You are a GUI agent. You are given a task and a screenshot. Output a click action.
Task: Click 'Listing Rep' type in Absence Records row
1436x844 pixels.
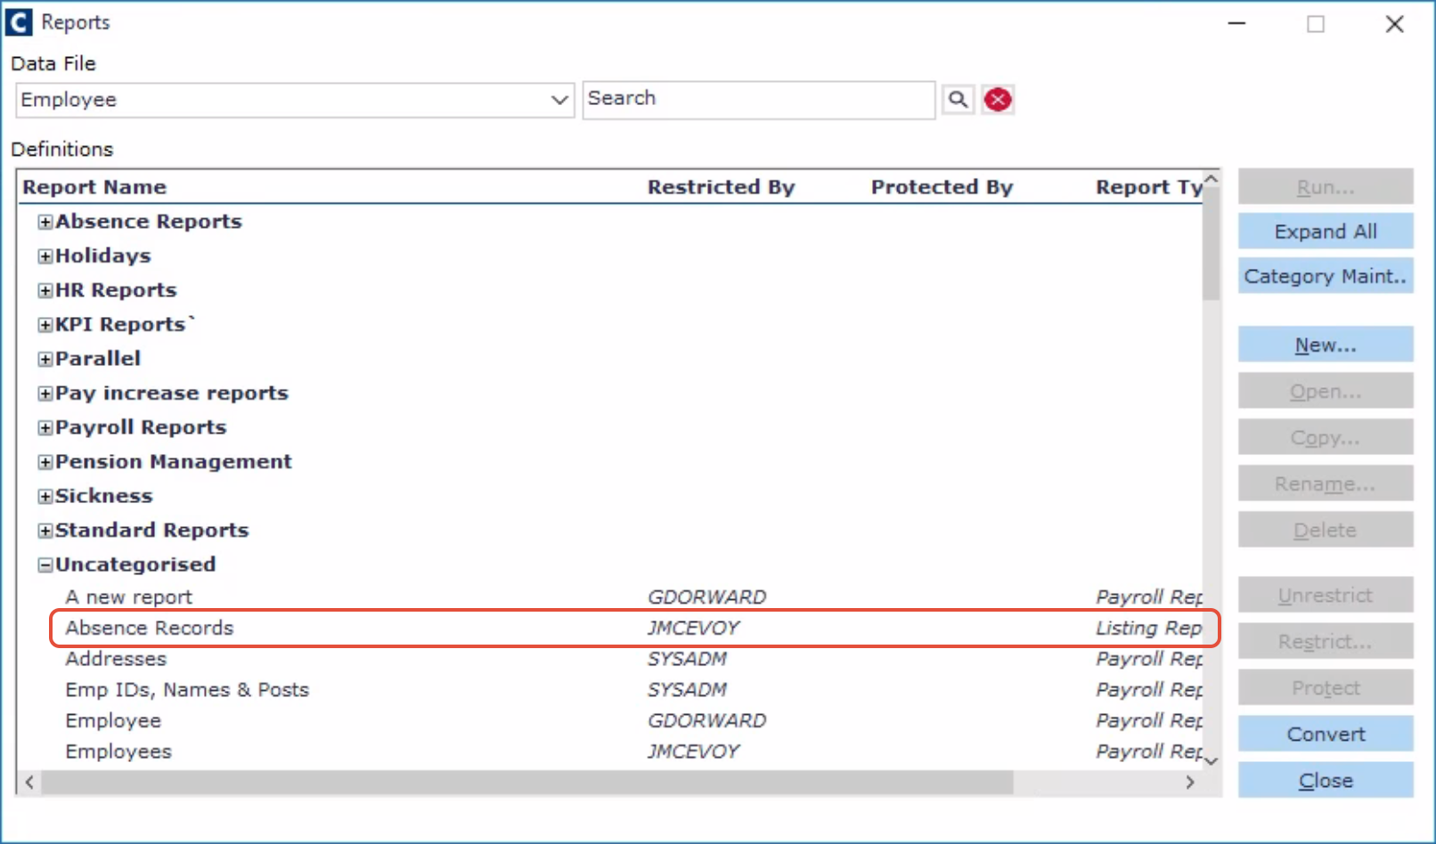pos(1148,628)
